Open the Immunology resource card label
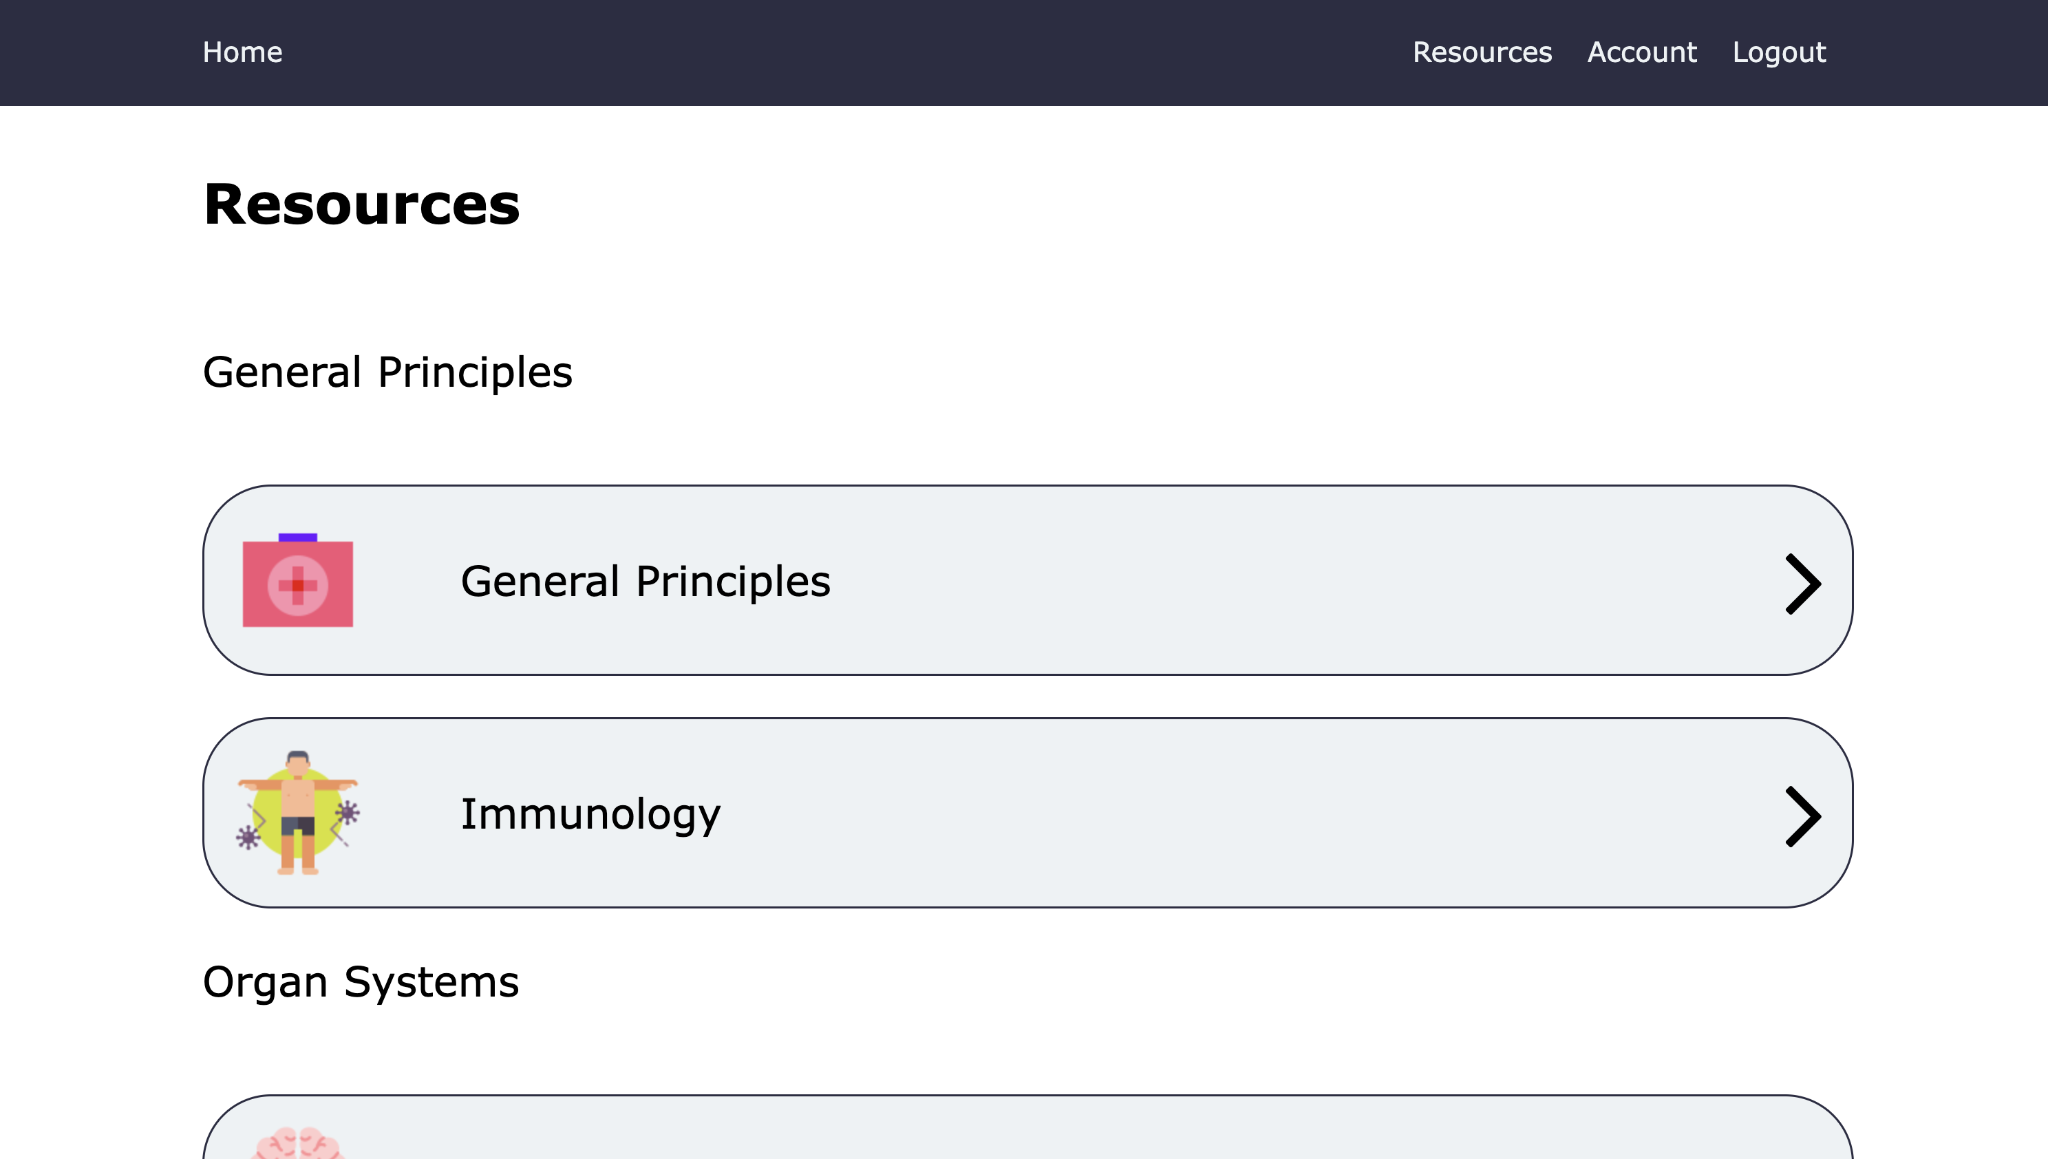This screenshot has width=2048, height=1159. [590, 814]
